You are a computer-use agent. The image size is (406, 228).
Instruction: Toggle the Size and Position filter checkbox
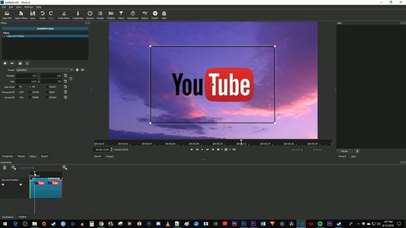coord(4,36)
